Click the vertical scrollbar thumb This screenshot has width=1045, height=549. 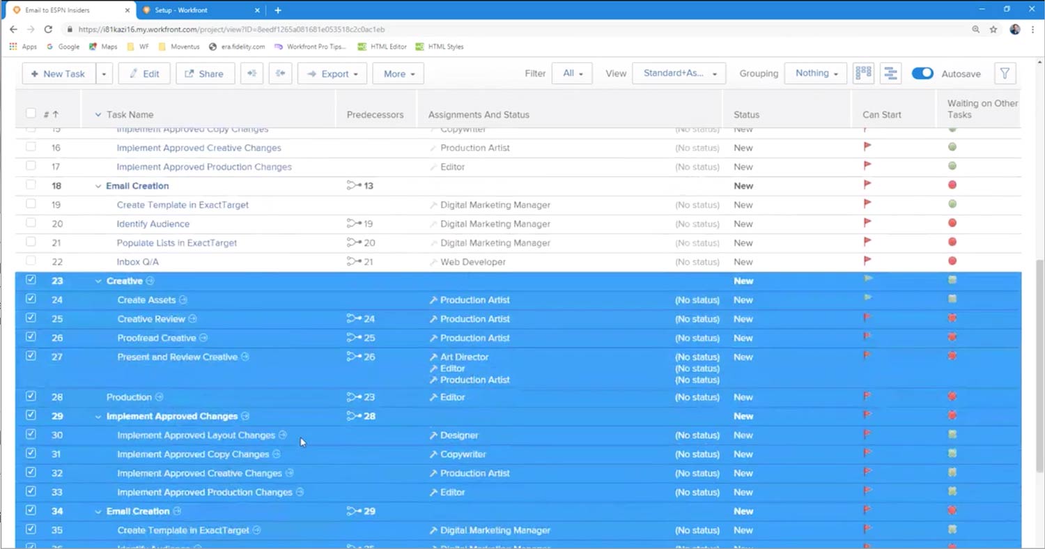point(1039,366)
